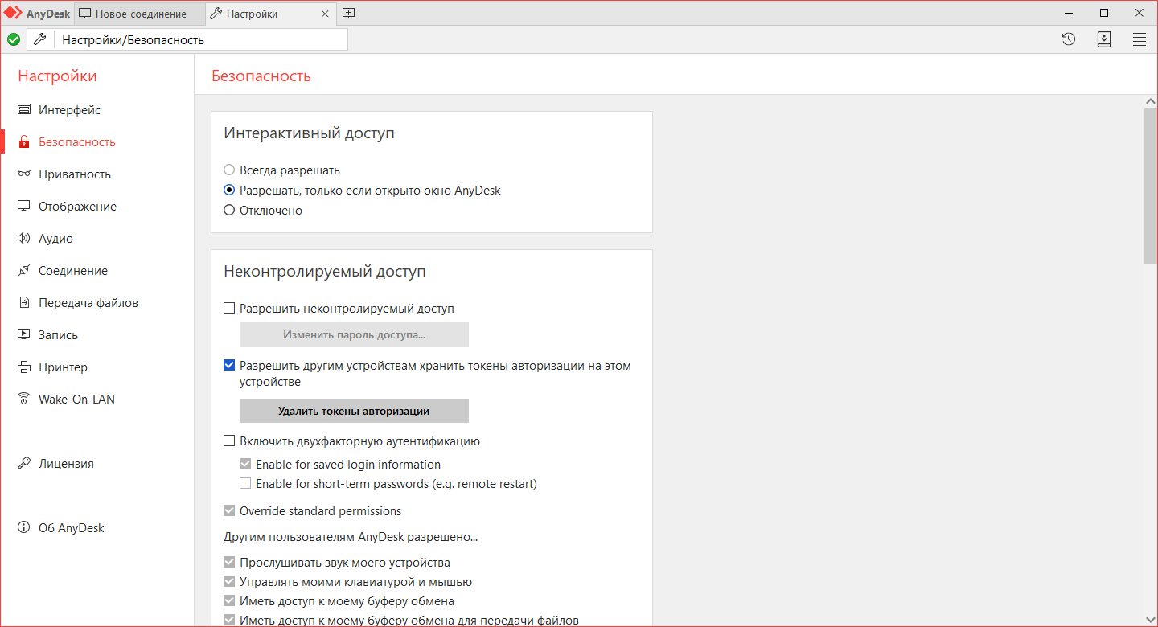The height and width of the screenshot is (627, 1158).
Task: Toggle Управлять моими клавиатурой и мышью checkbox
Action: [229, 582]
